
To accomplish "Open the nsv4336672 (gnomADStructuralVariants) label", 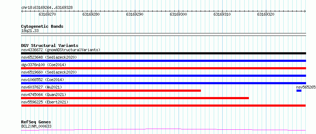I will (61, 50).
